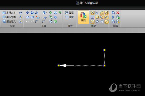Viewport: 145px width, 96px height.
Task: Click the yellow grip at top of vertical line
Action: pos(104,50)
